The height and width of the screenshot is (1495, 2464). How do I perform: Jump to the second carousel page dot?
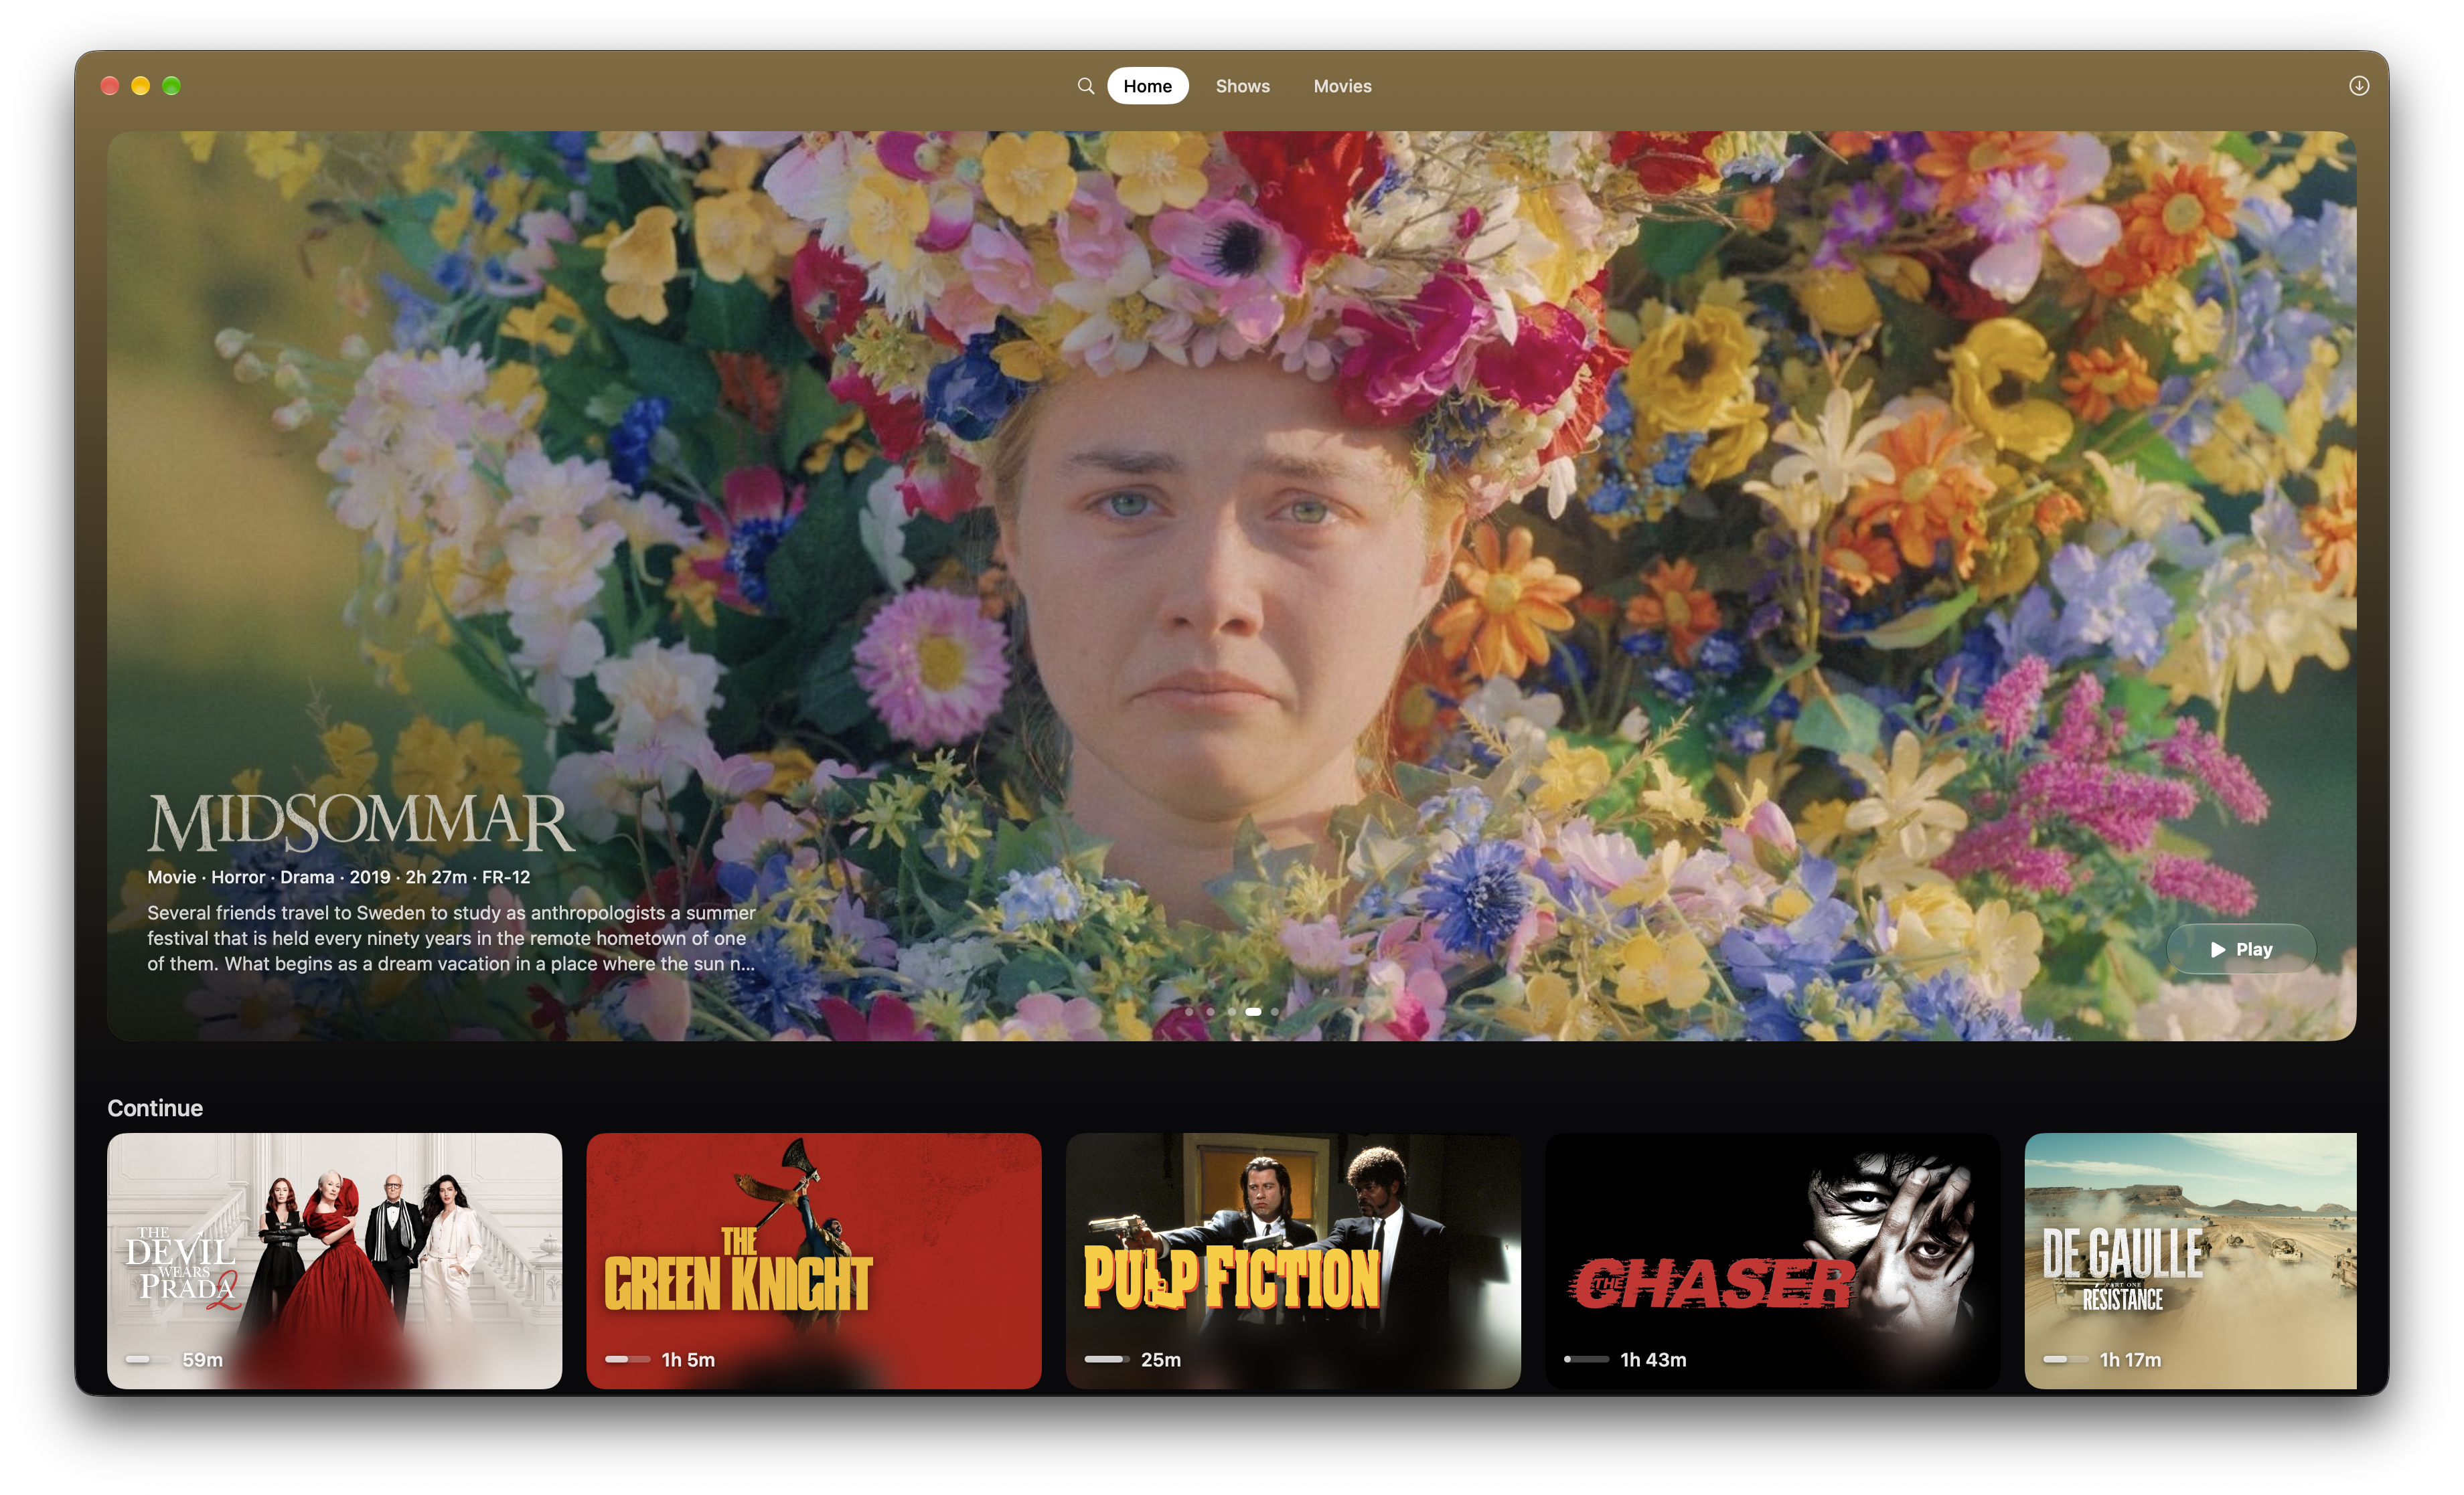1211,1011
